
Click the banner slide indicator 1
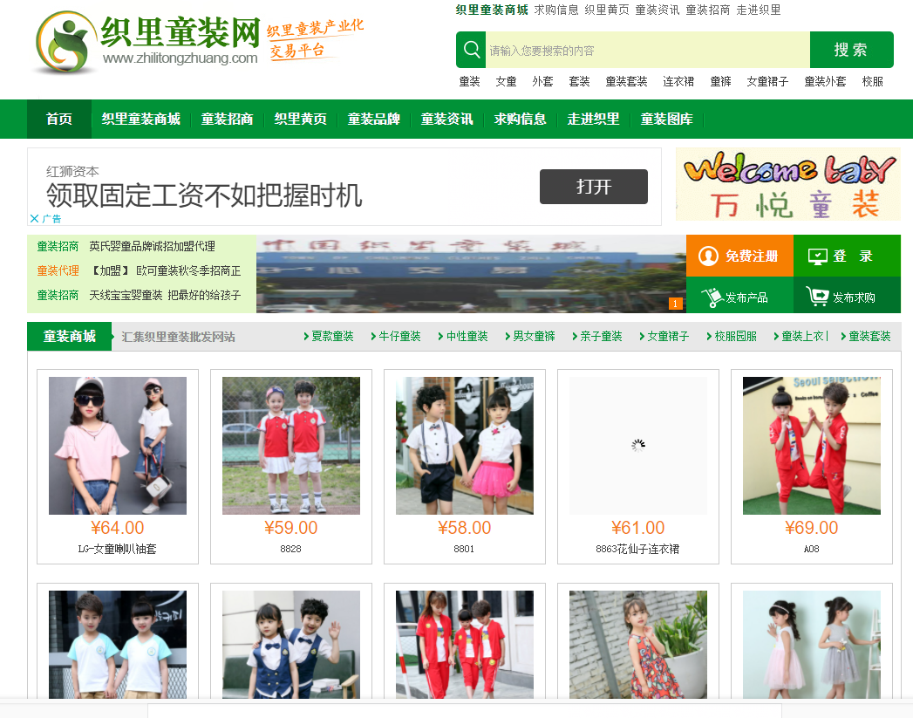(675, 304)
